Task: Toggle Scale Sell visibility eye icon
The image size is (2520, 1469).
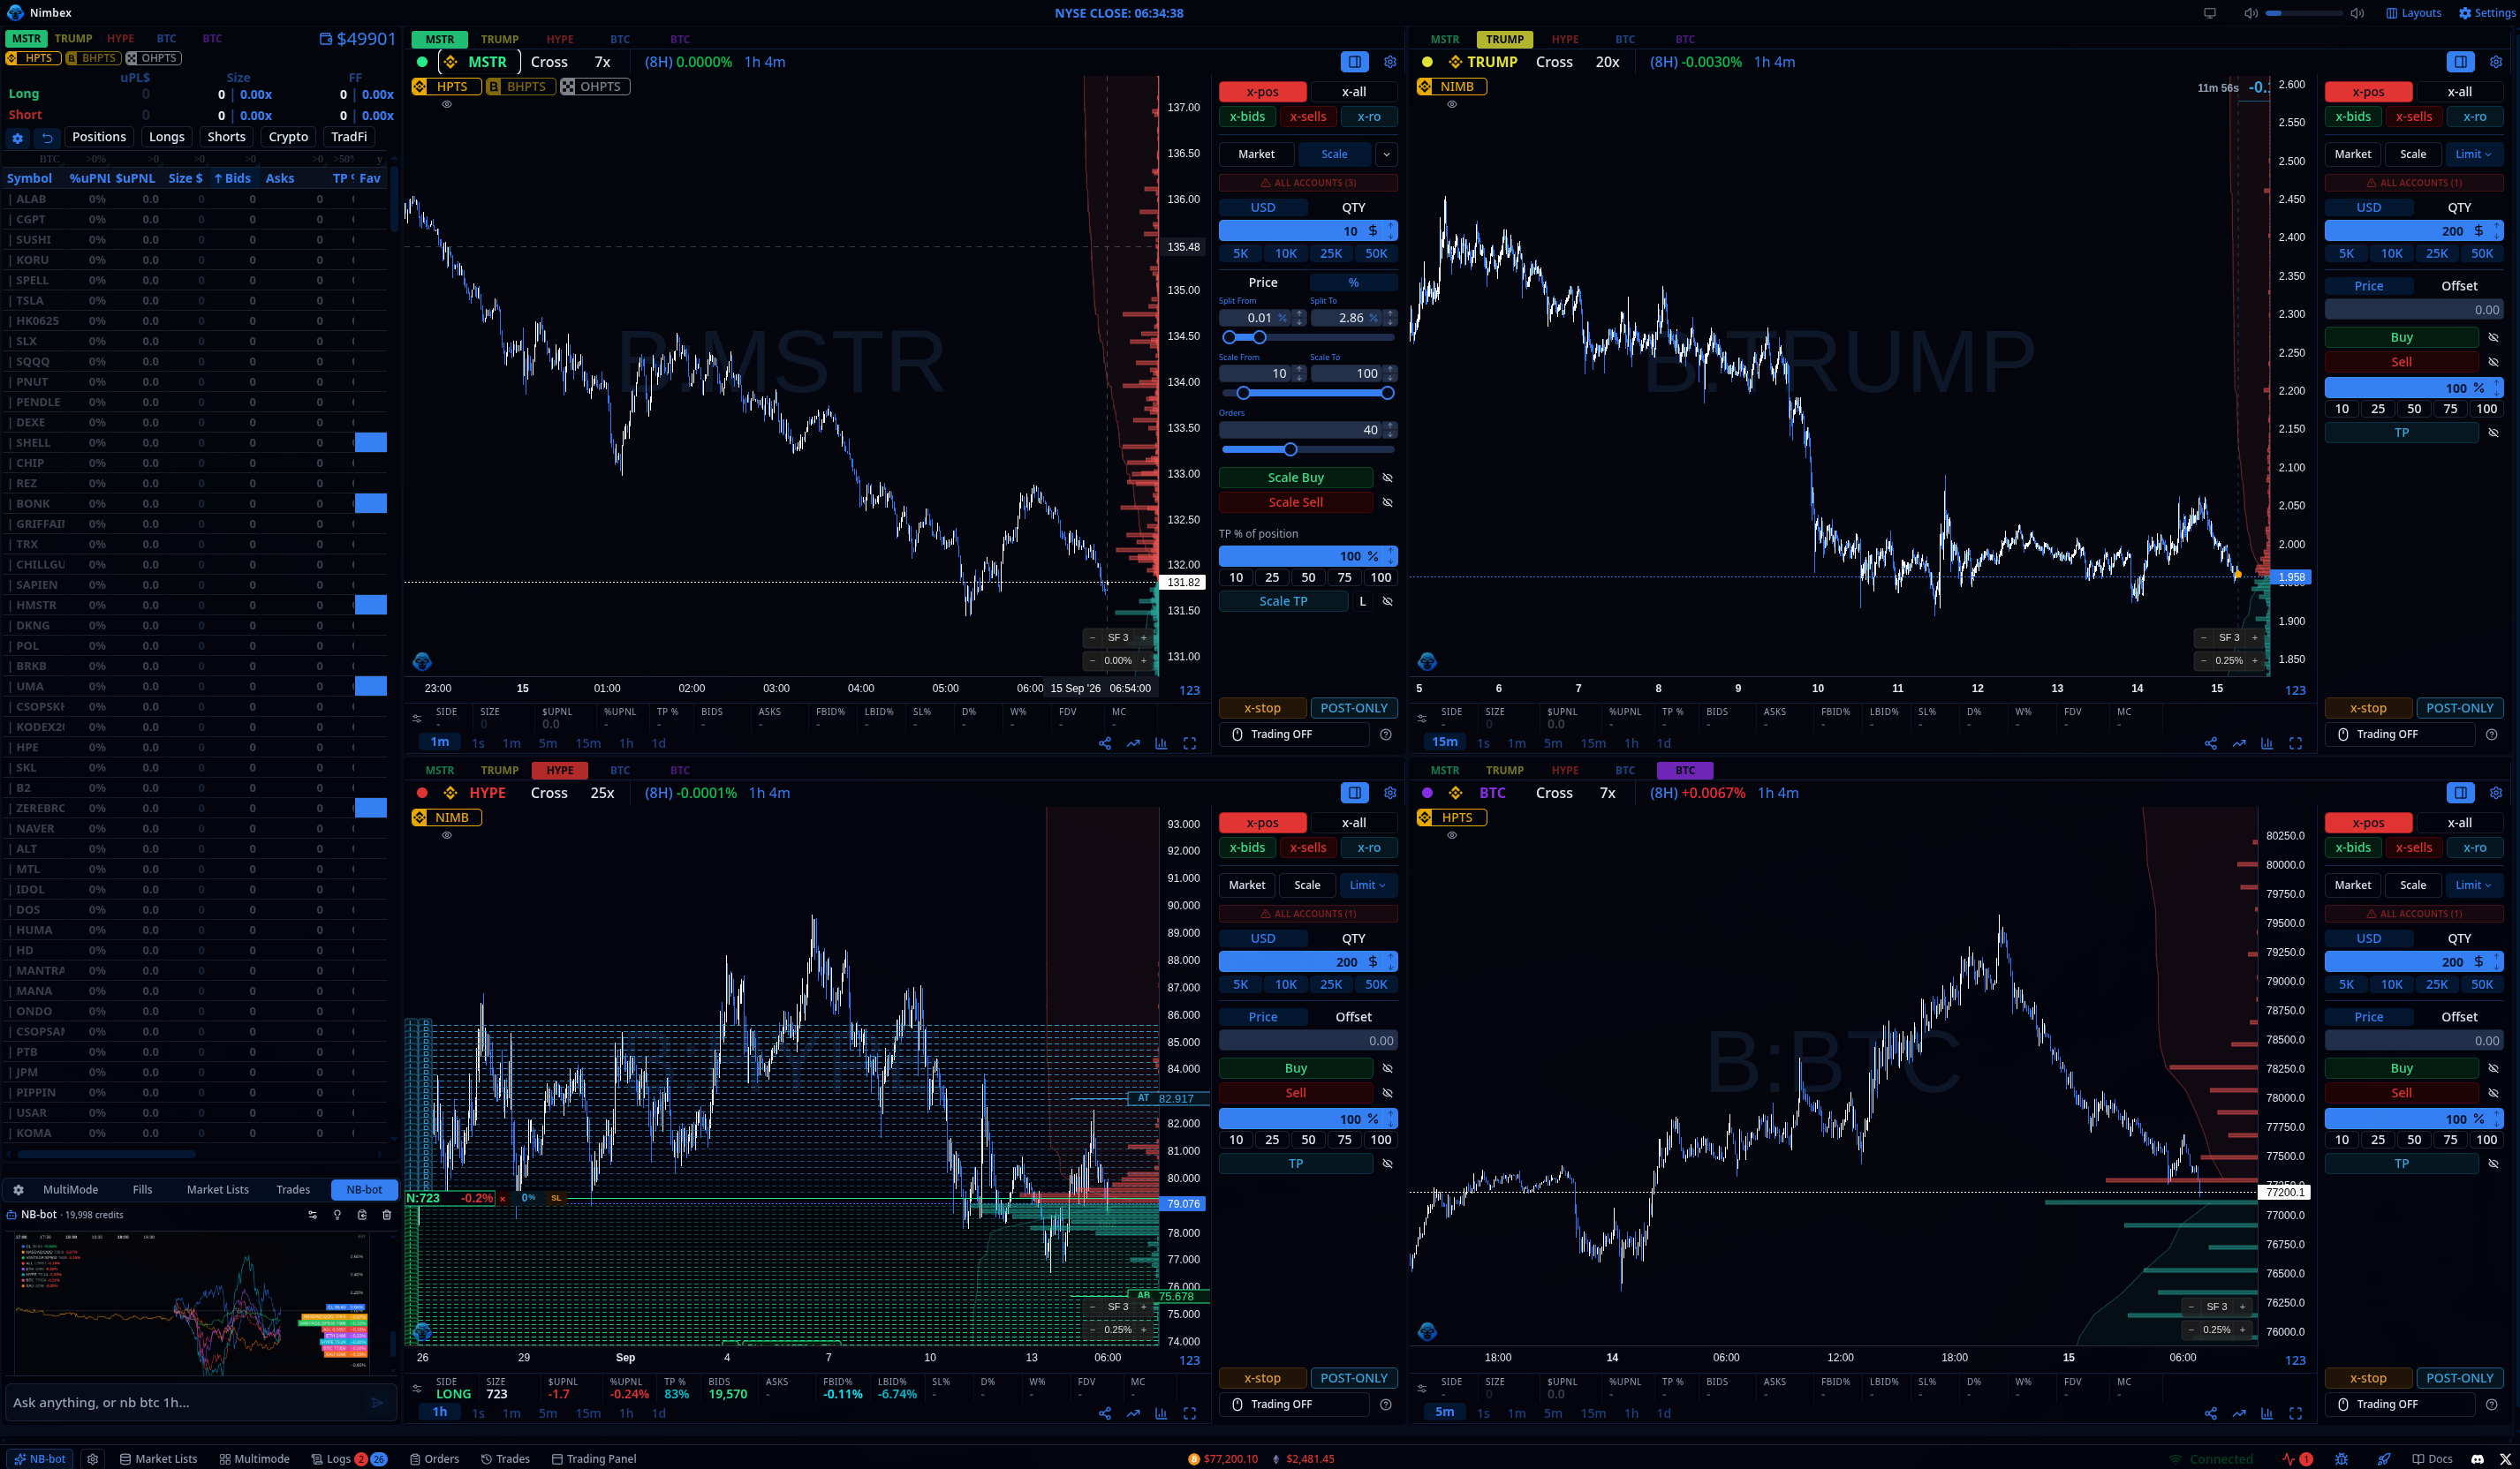Action: (1387, 502)
